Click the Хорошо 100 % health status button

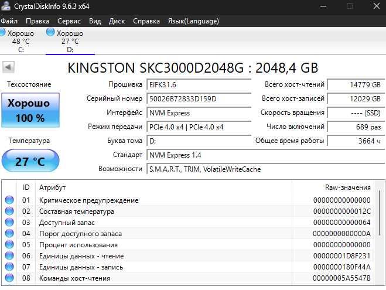click(x=30, y=110)
